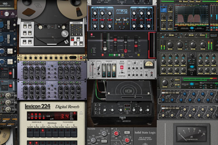Click the rightmost red fader on fader plugin
Viewport: 218px width, 145px height.
tap(136, 46)
